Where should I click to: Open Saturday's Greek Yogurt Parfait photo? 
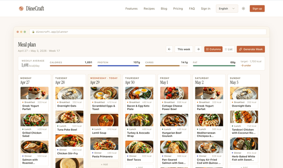tap(209, 93)
